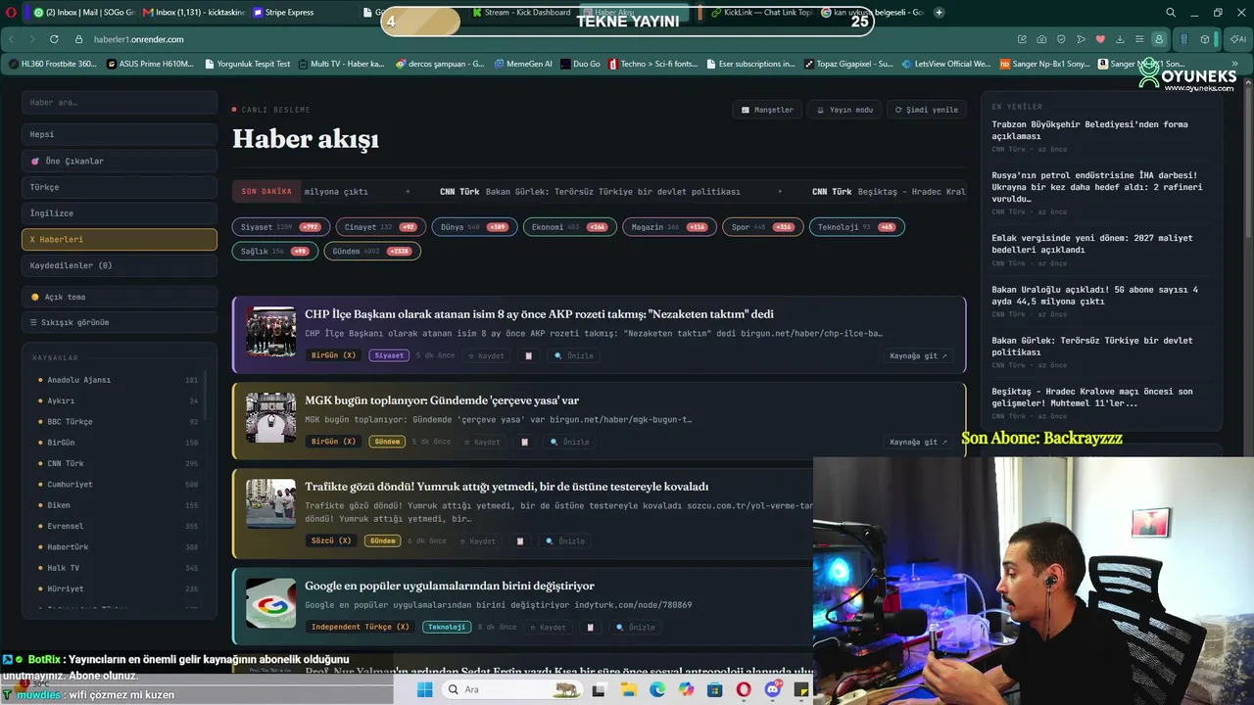1254x705 pixels.
Task: Filter by the Ekonomi category chip
Action: [x=569, y=227]
